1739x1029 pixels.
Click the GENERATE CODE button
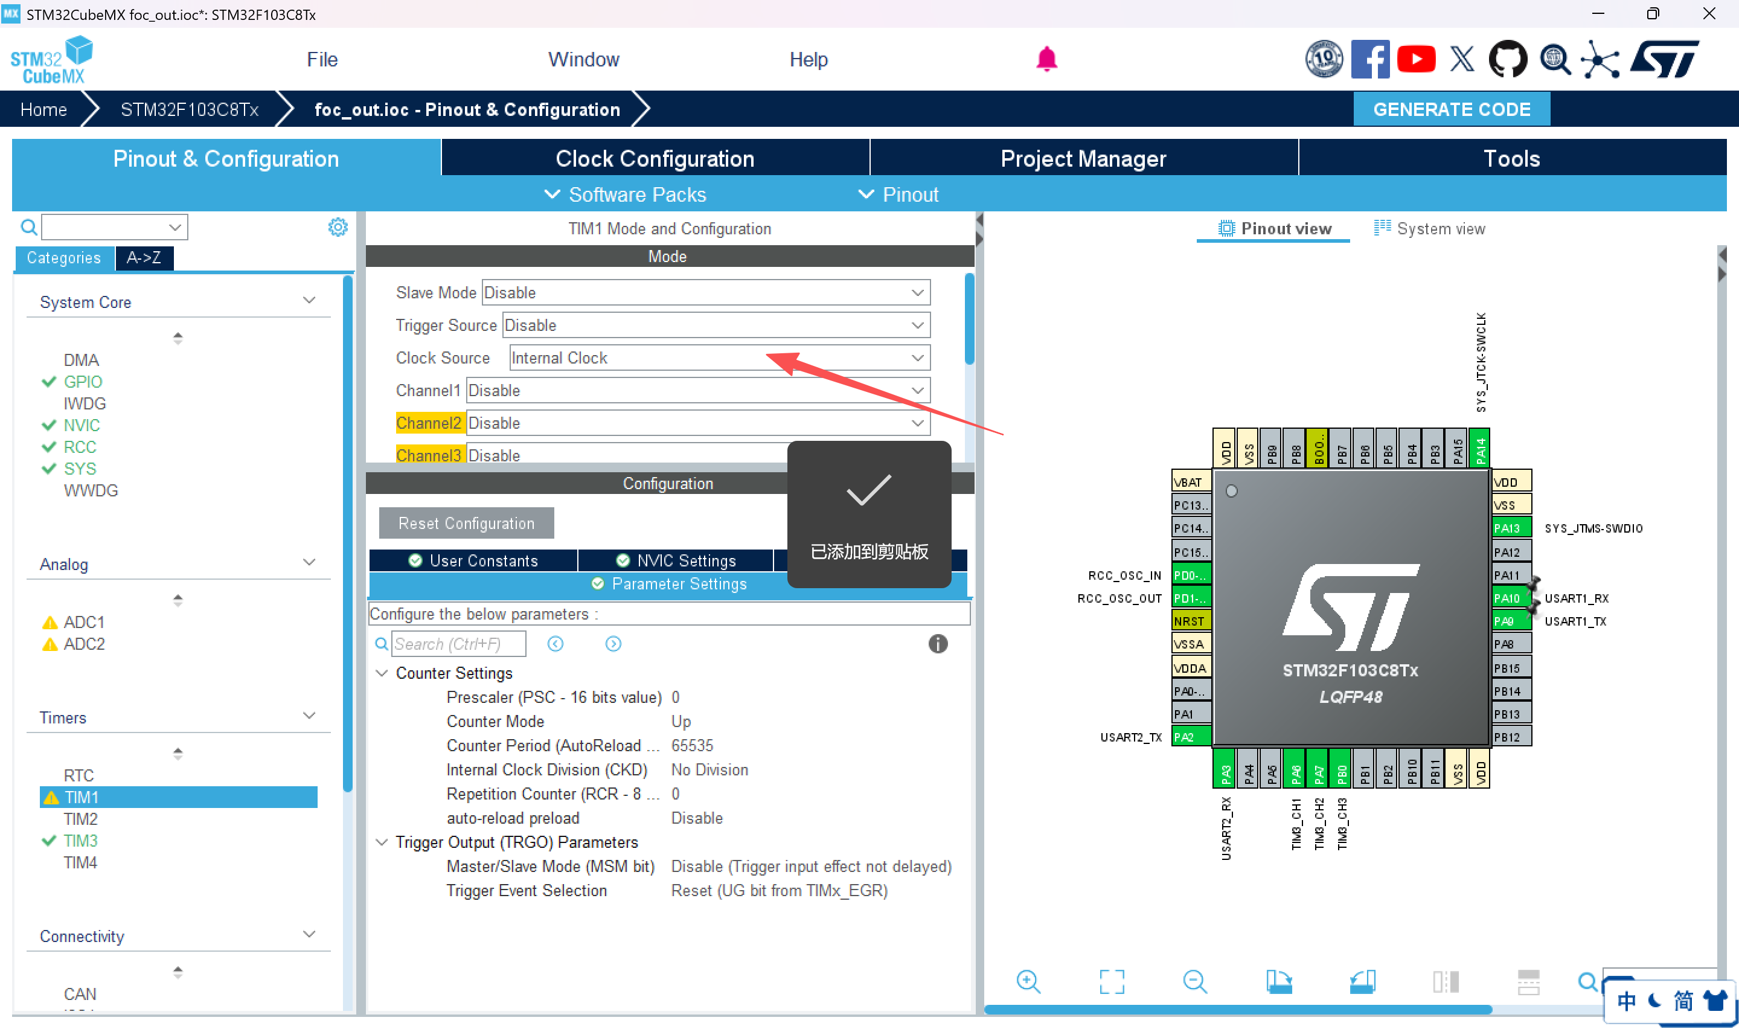(1452, 109)
